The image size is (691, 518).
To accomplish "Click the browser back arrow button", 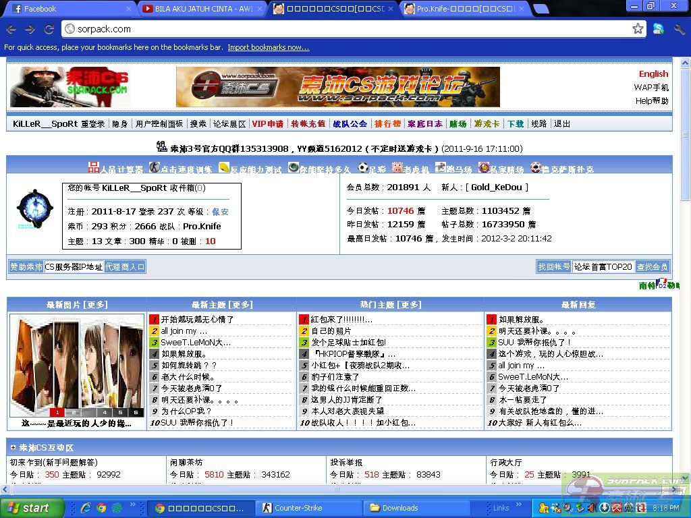I will tap(11, 29).
